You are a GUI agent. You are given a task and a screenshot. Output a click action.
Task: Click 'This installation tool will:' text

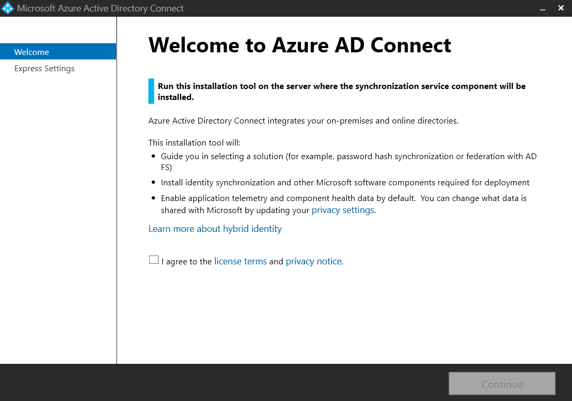[195, 143]
